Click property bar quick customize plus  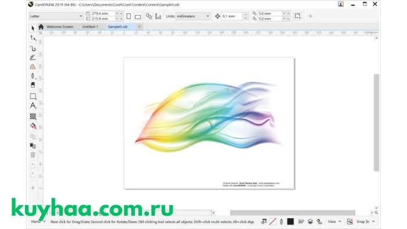point(310,16)
